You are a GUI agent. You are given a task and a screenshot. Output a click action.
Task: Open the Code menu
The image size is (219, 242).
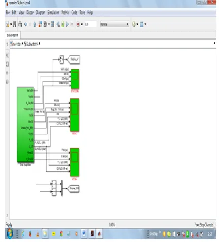click(x=74, y=12)
